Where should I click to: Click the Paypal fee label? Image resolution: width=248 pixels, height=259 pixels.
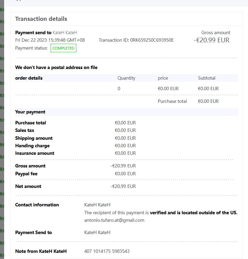[x=26, y=174]
